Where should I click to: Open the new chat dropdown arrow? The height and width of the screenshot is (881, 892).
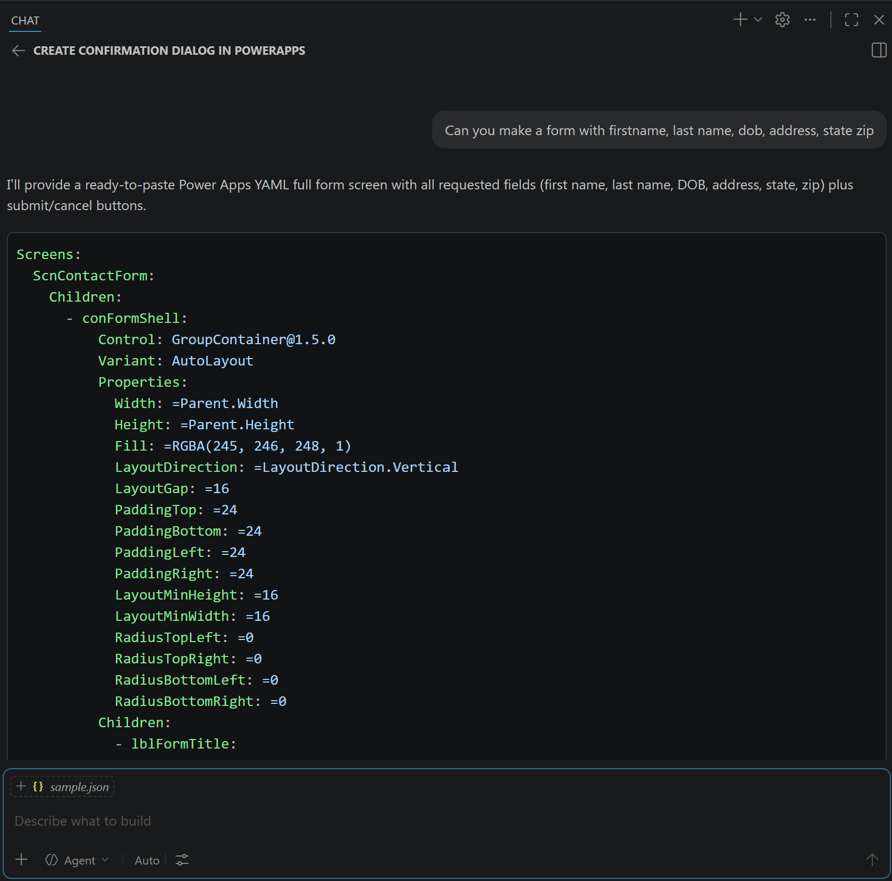[758, 20]
